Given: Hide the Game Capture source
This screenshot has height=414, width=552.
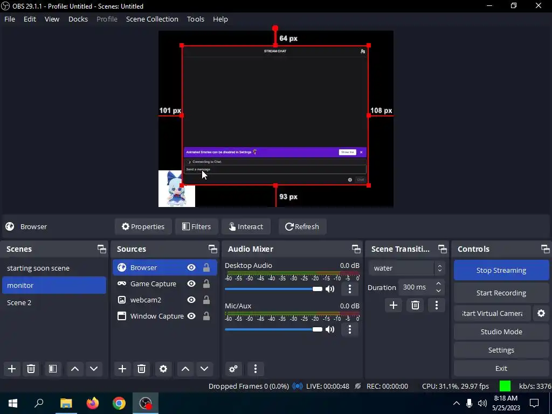Looking at the screenshot, I should (x=191, y=284).
